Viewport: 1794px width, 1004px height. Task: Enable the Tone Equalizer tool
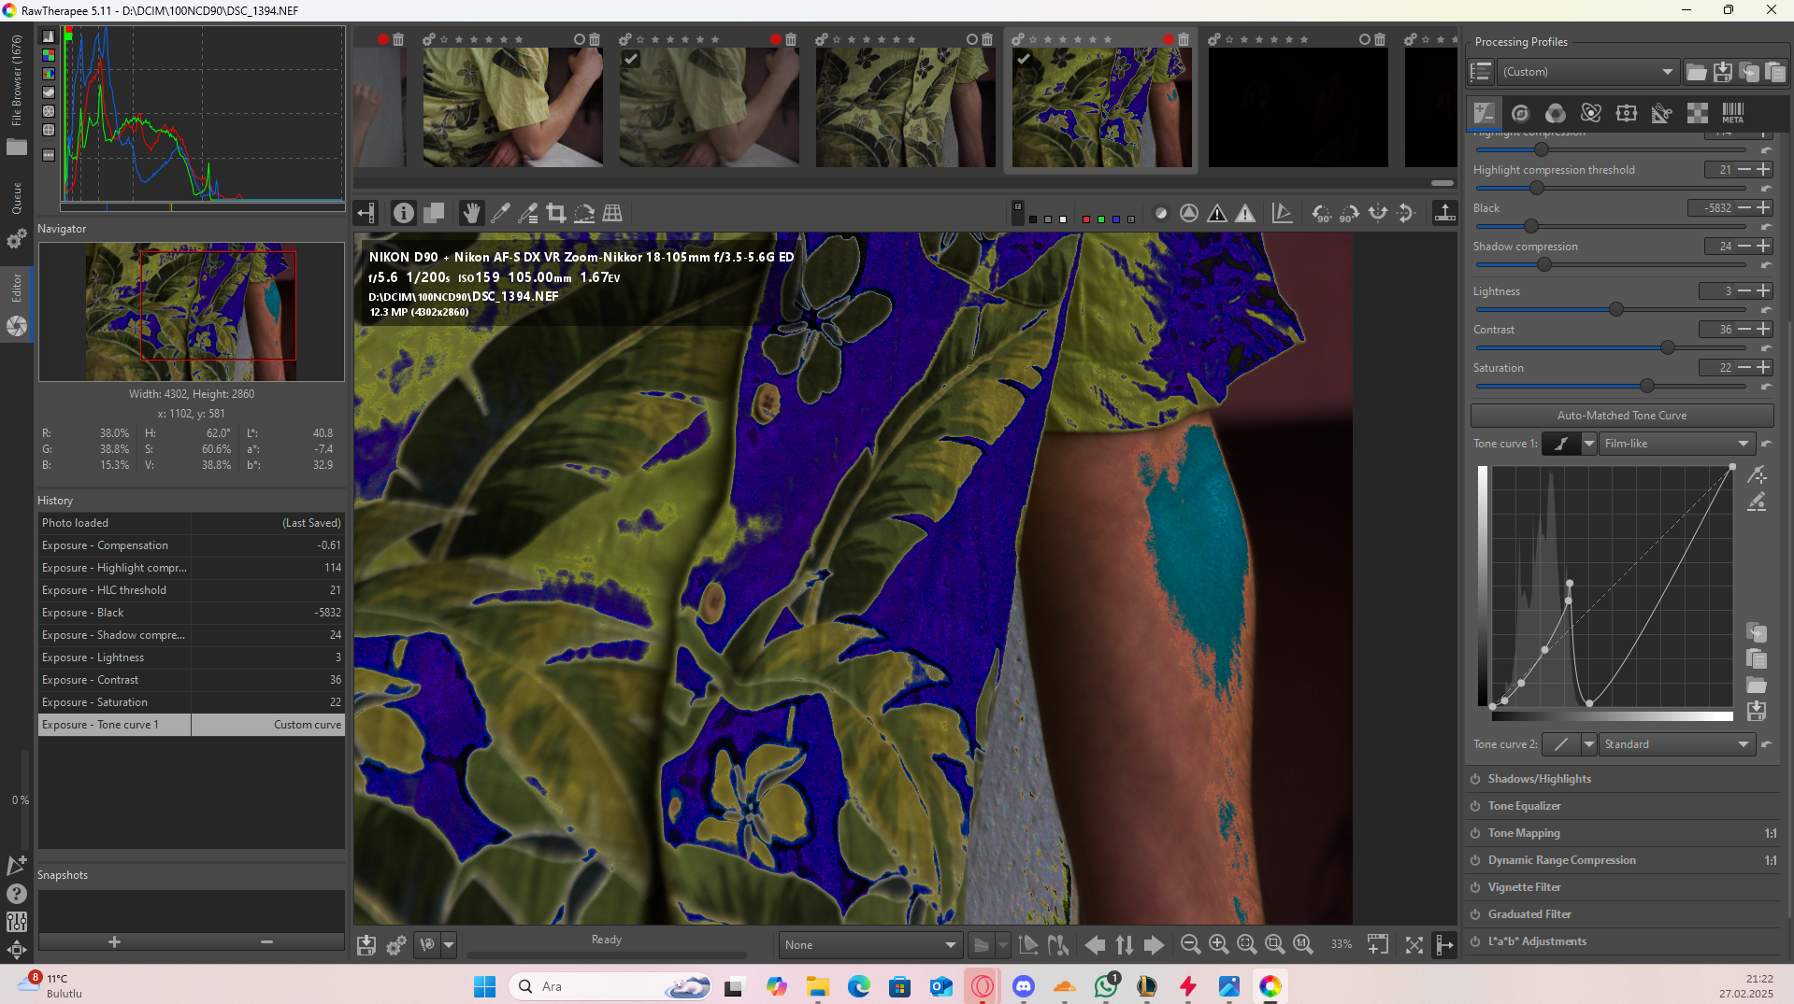click(x=1475, y=806)
